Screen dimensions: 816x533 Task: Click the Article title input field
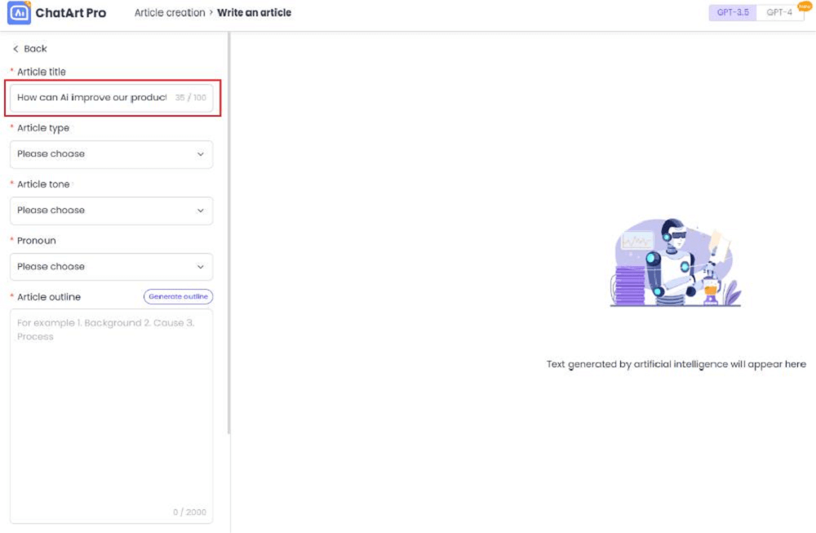coord(111,97)
